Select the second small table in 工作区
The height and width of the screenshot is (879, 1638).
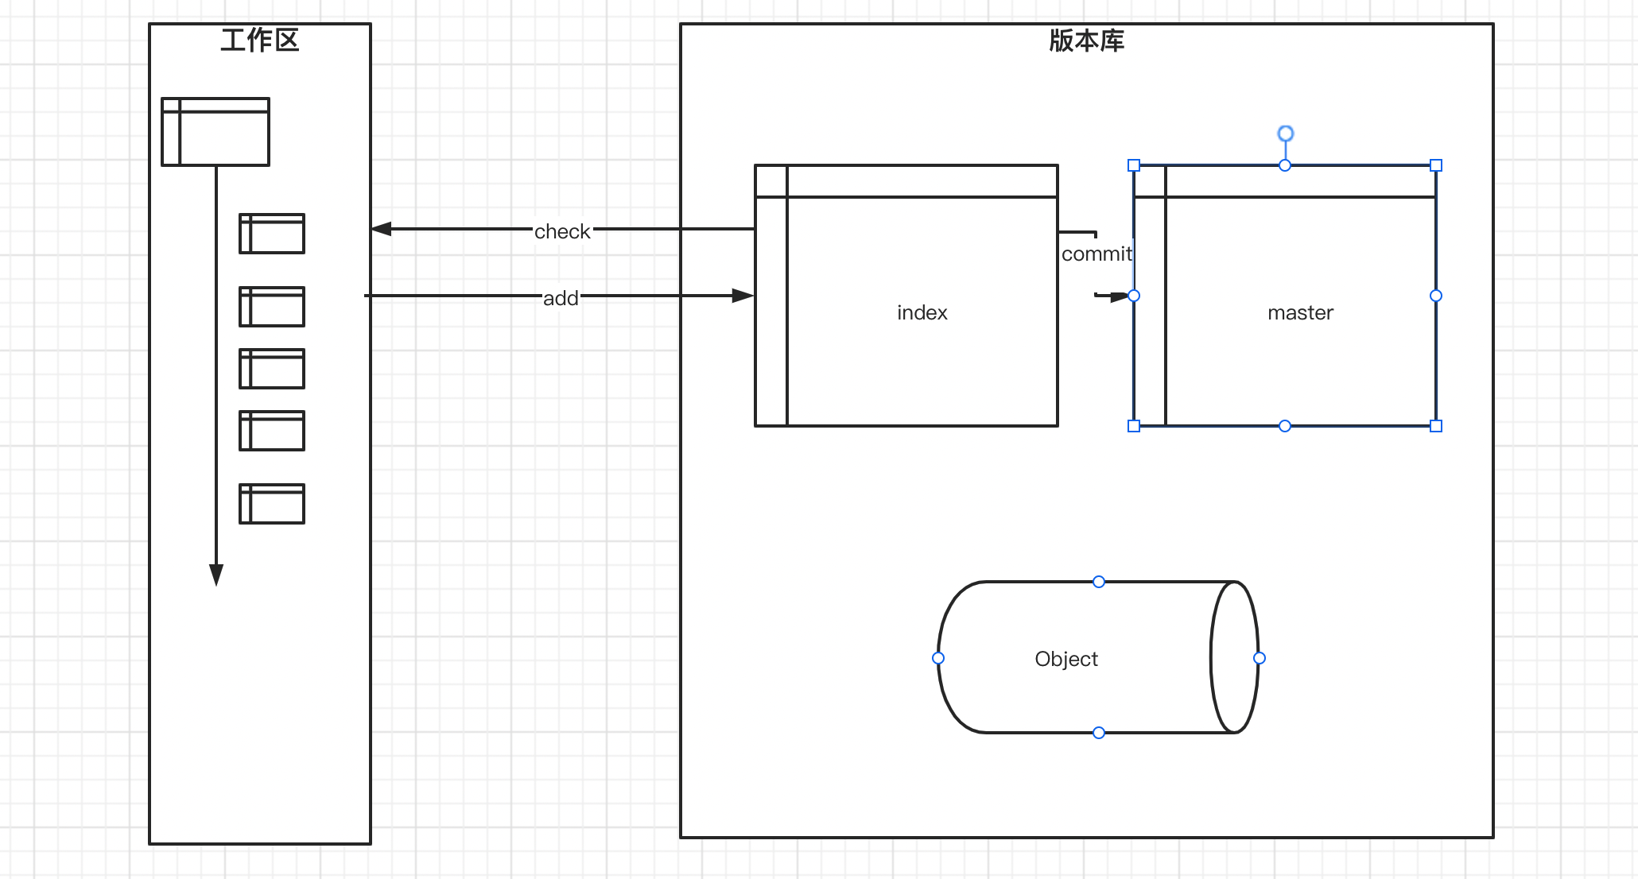[272, 307]
